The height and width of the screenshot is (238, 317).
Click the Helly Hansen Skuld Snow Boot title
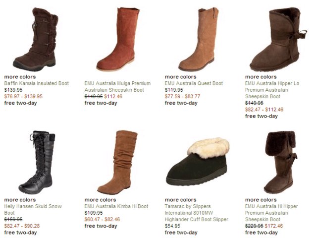(x=33, y=210)
